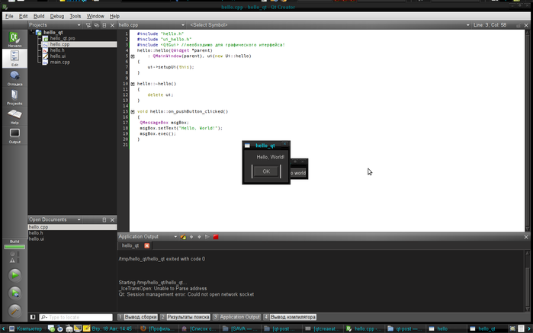
Task: Show the Вывод сборки output pane
Action: 138,317
